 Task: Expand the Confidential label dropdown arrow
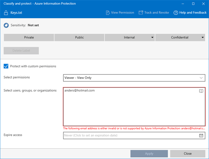click(x=203, y=38)
